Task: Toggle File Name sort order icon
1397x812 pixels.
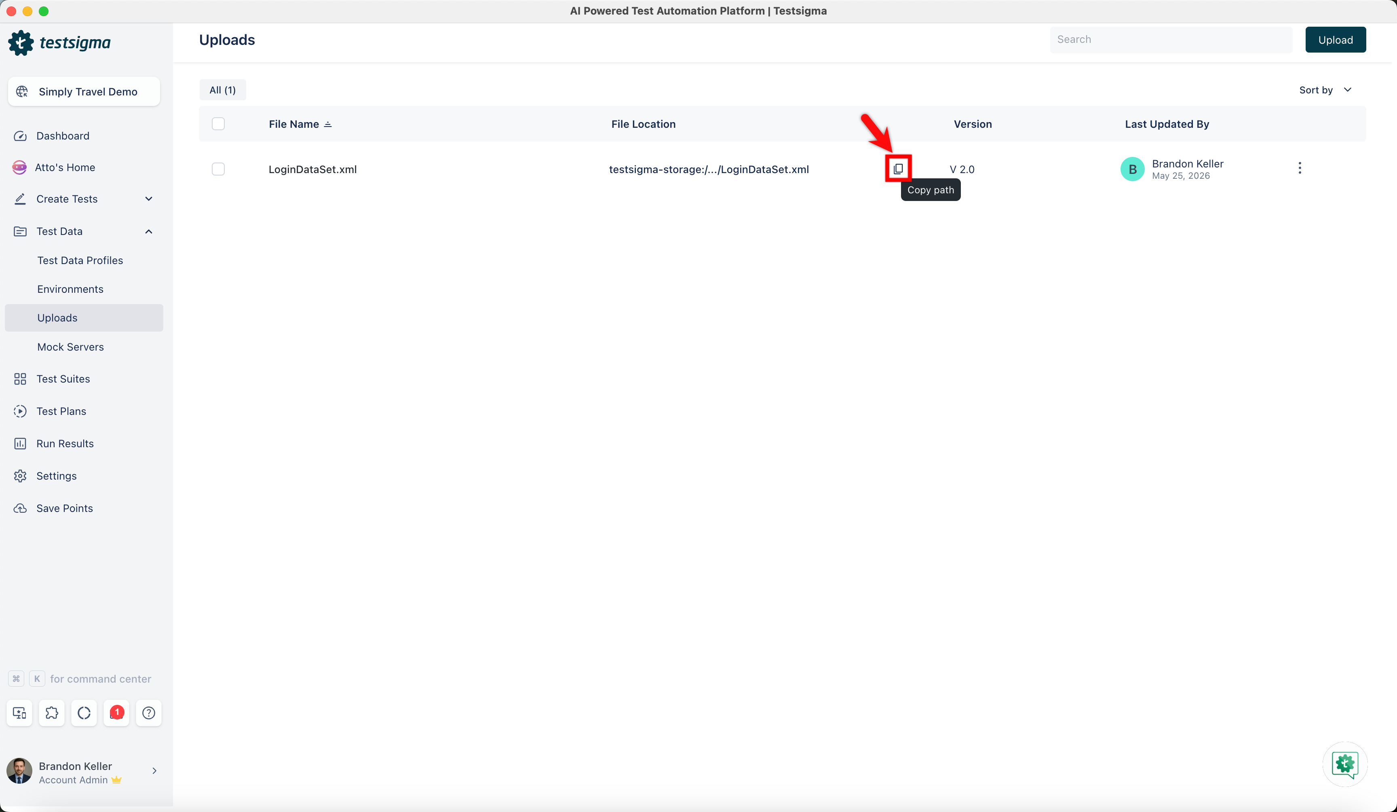Action: [328, 124]
